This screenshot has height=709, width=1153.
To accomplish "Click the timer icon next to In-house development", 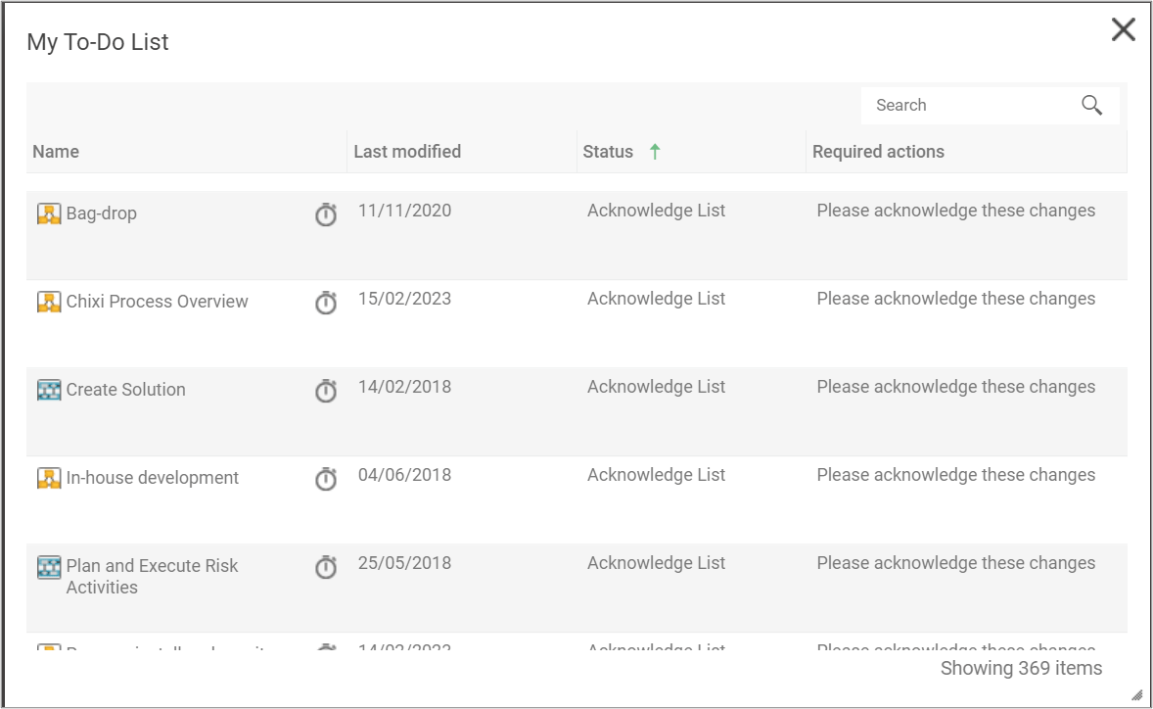I will tap(325, 479).
